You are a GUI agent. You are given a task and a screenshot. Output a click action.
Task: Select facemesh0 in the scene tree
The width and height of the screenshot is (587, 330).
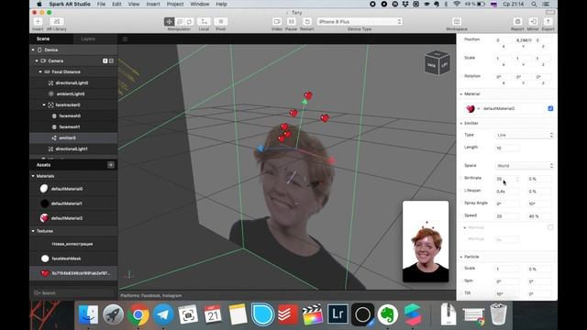tap(70, 116)
